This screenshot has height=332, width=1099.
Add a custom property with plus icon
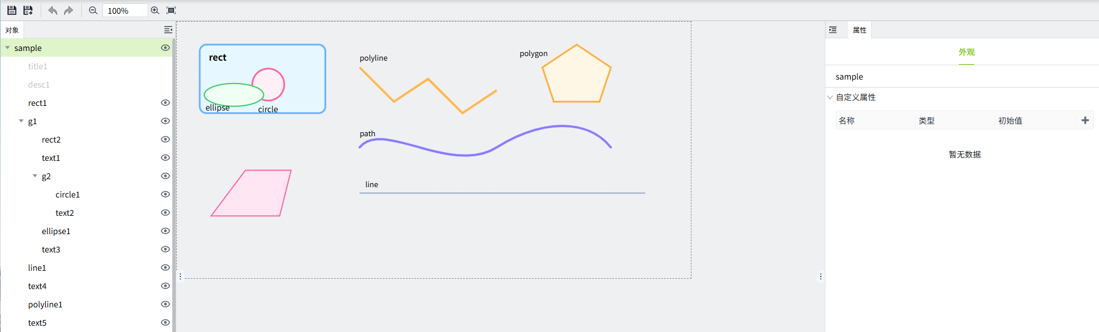click(x=1085, y=120)
